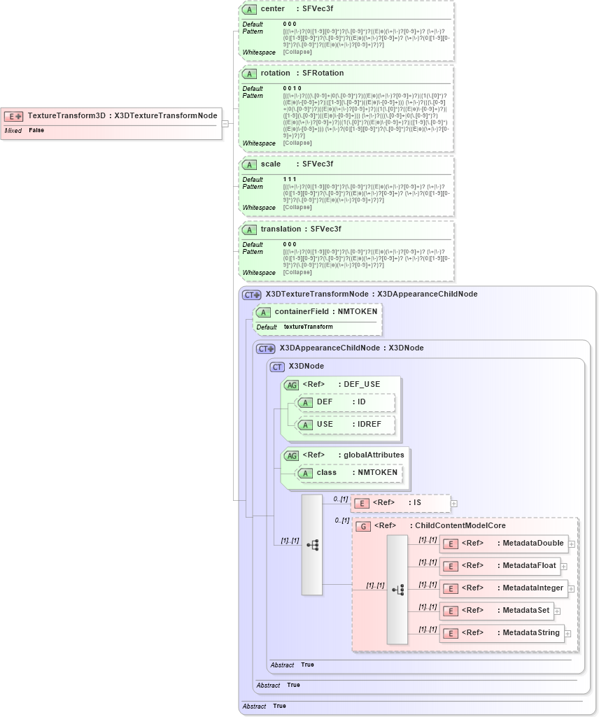599x717 pixels.
Task: Expand the IS element reference
Action: click(454, 504)
